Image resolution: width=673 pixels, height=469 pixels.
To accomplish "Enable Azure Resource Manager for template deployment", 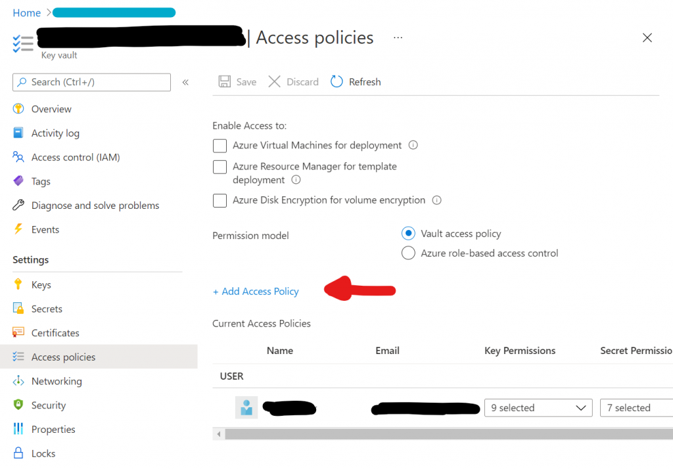I will click(220, 167).
